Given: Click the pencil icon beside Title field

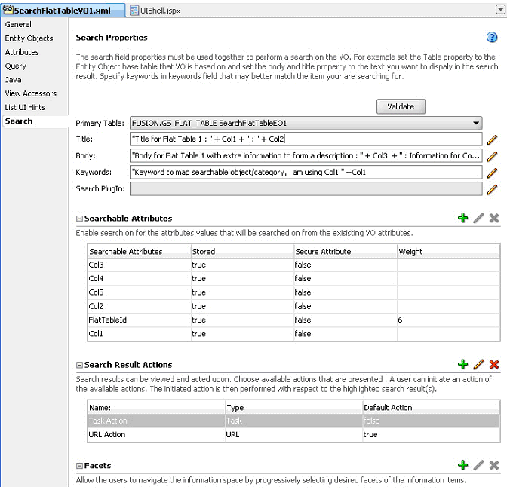Looking at the screenshot, I should 492,140.
